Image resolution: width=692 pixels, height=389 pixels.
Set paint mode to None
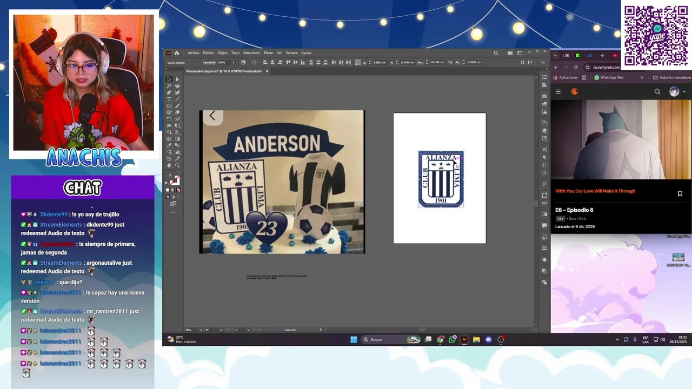tap(178, 190)
